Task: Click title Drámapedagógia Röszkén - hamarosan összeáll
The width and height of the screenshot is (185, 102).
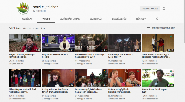Action: click(x=89, y=91)
